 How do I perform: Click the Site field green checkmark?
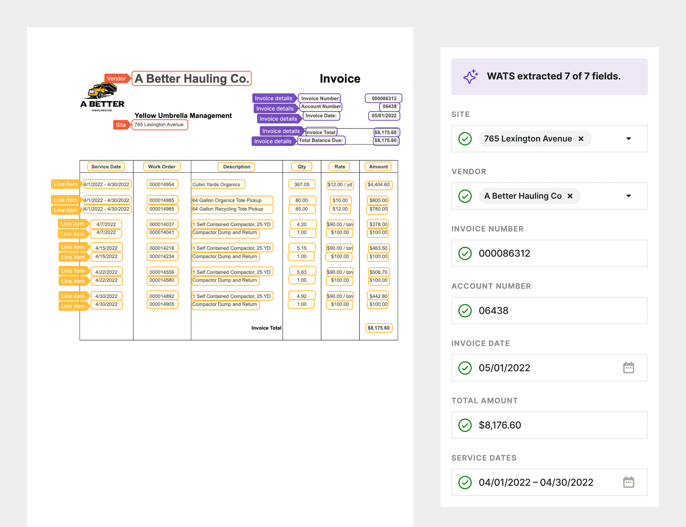tap(465, 139)
